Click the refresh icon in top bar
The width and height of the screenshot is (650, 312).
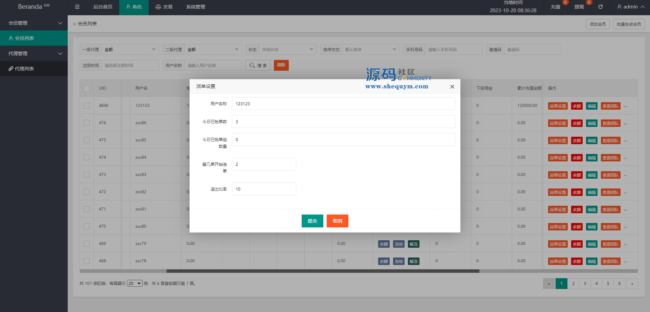[600, 7]
